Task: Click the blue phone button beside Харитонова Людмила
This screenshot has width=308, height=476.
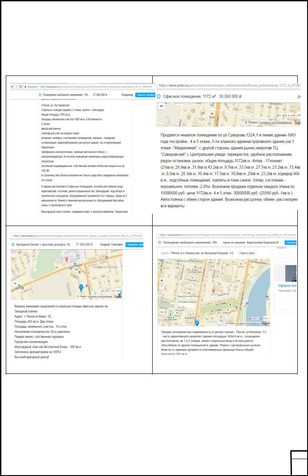Action: click(x=291, y=242)
